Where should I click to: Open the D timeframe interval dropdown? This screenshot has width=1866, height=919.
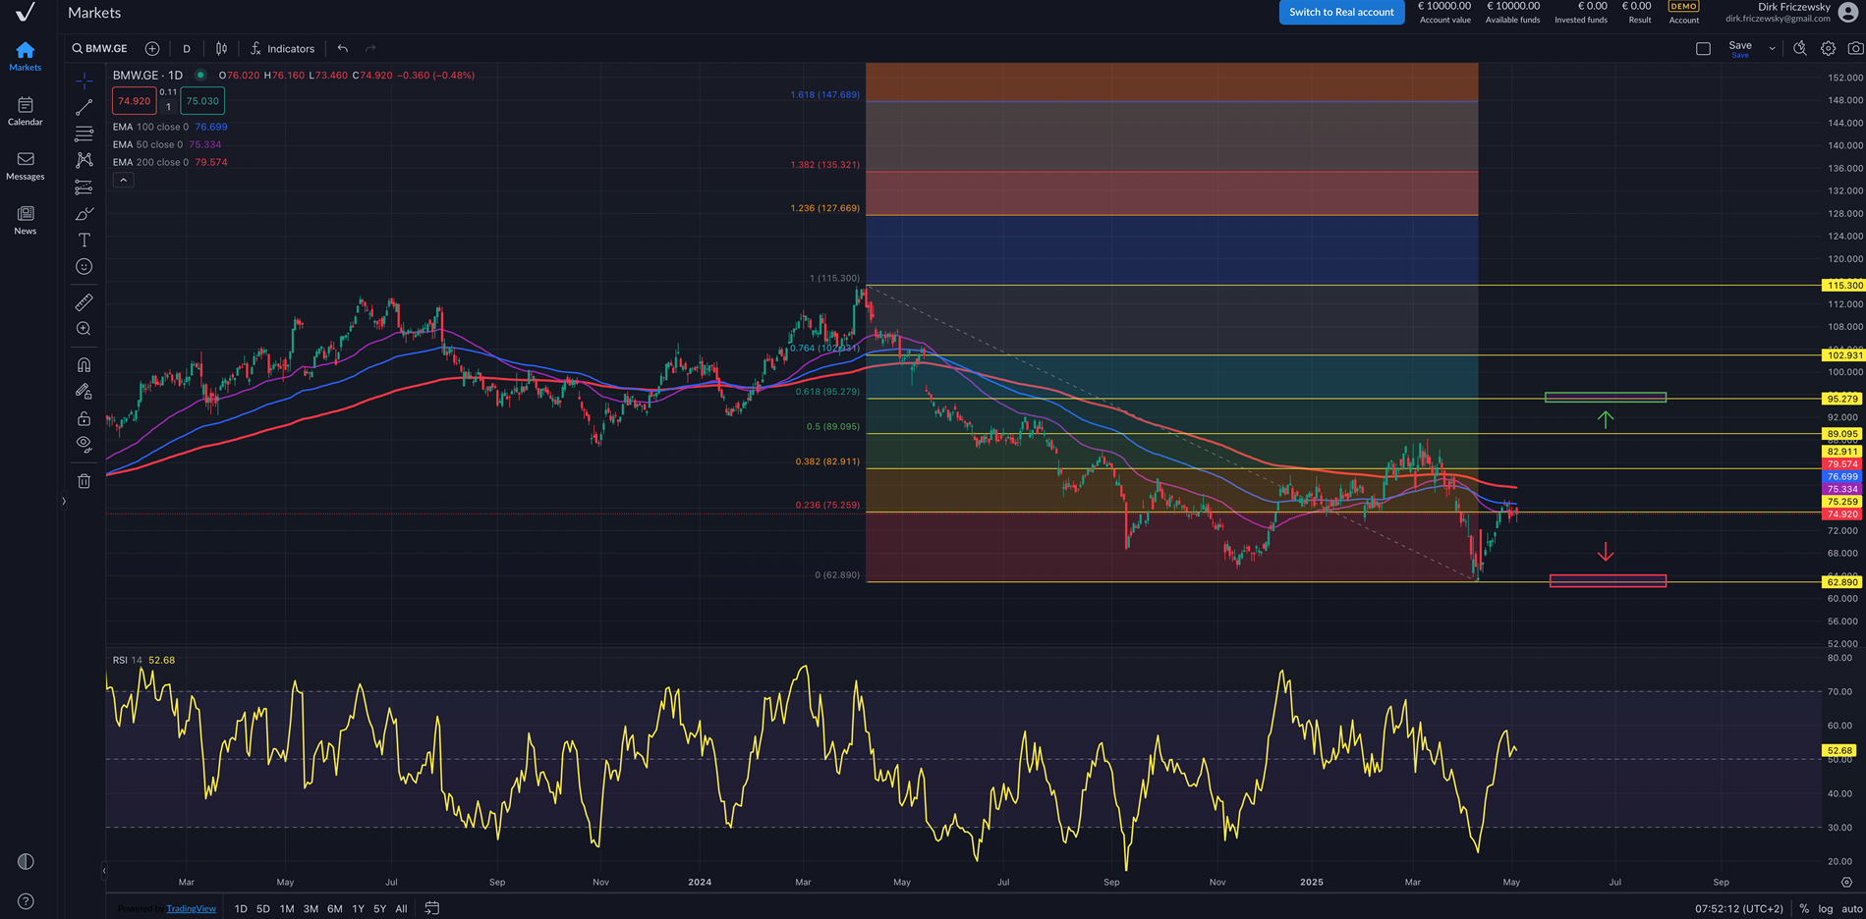[x=187, y=48]
